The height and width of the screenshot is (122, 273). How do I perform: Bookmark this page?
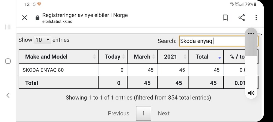click(225, 18)
